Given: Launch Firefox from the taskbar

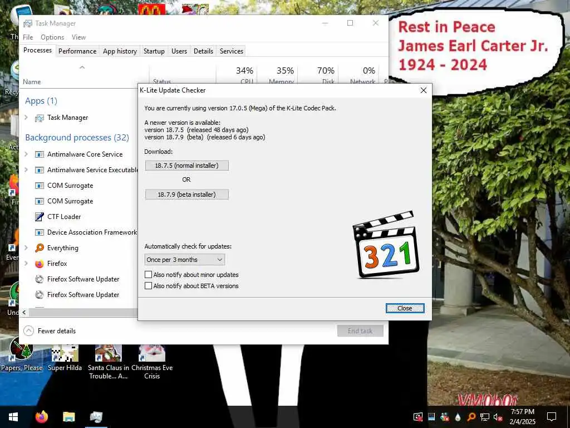Looking at the screenshot, I should coord(41,417).
